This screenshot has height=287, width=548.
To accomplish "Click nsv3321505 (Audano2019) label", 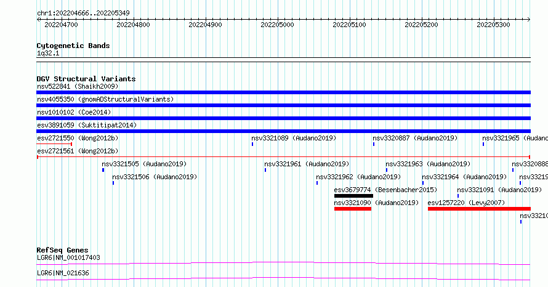I will [x=144, y=164].
